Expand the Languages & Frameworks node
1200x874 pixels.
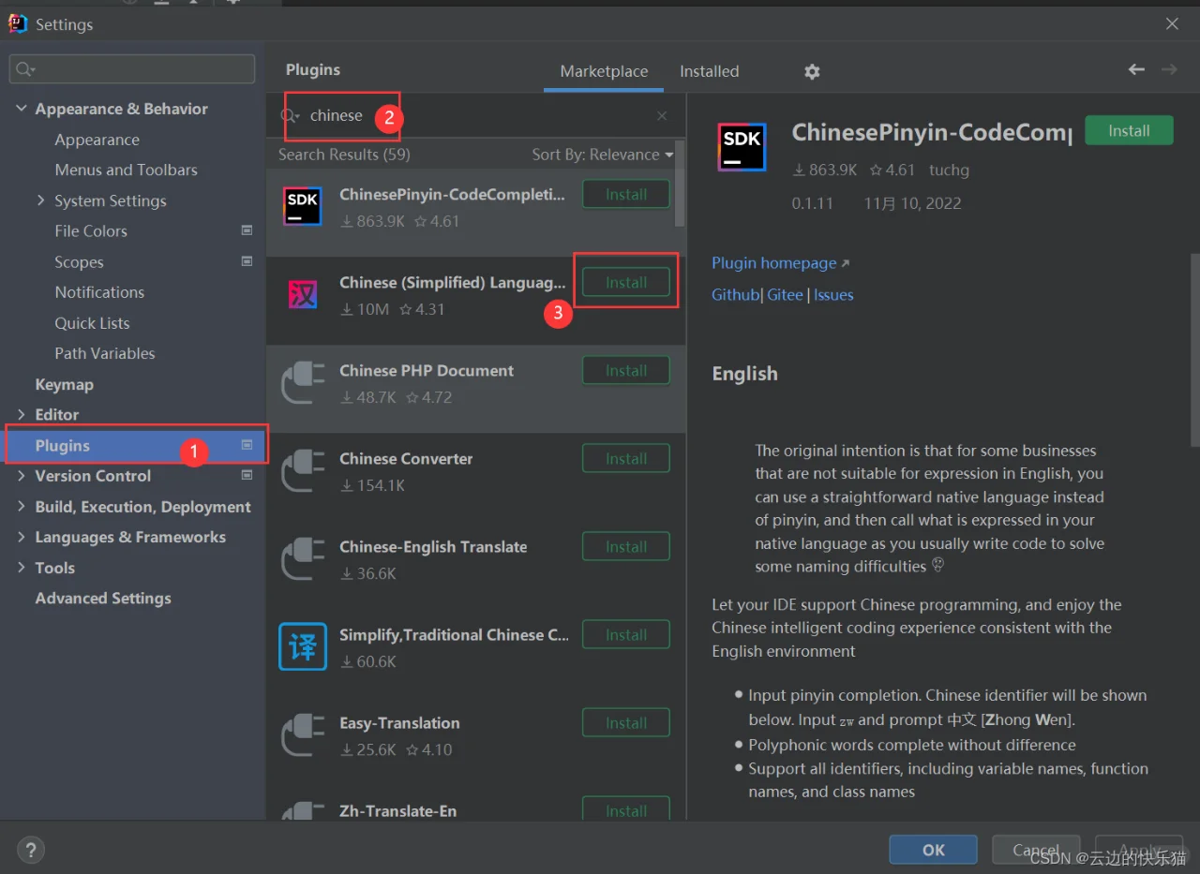click(22, 537)
